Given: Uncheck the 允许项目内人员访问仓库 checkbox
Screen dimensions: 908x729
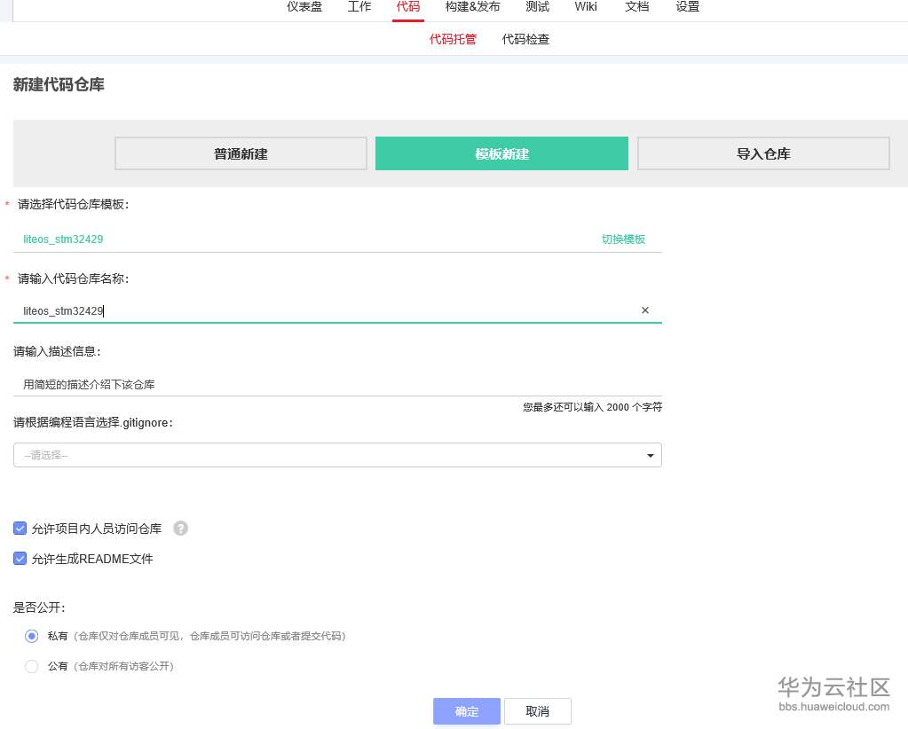Looking at the screenshot, I should pos(20,528).
